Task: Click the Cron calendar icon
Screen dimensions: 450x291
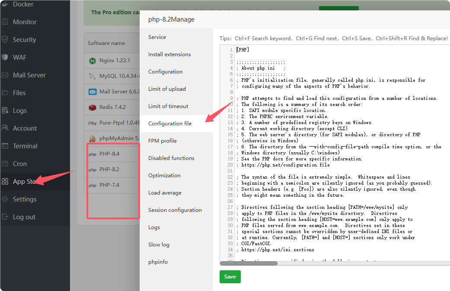Action: (x=5, y=163)
